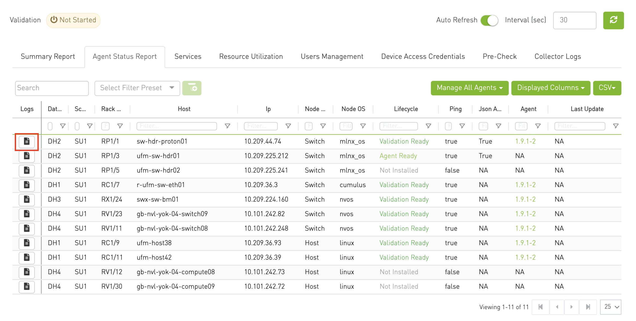This screenshot has width=636, height=321.
Task: Change the rows-per-page selector showing 25
Action: click(611, 307)
